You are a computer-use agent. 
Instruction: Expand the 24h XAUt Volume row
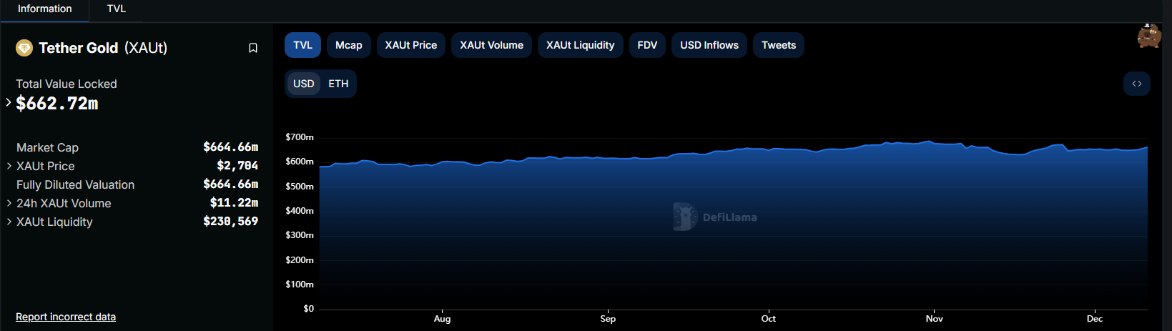coord(9,203)
